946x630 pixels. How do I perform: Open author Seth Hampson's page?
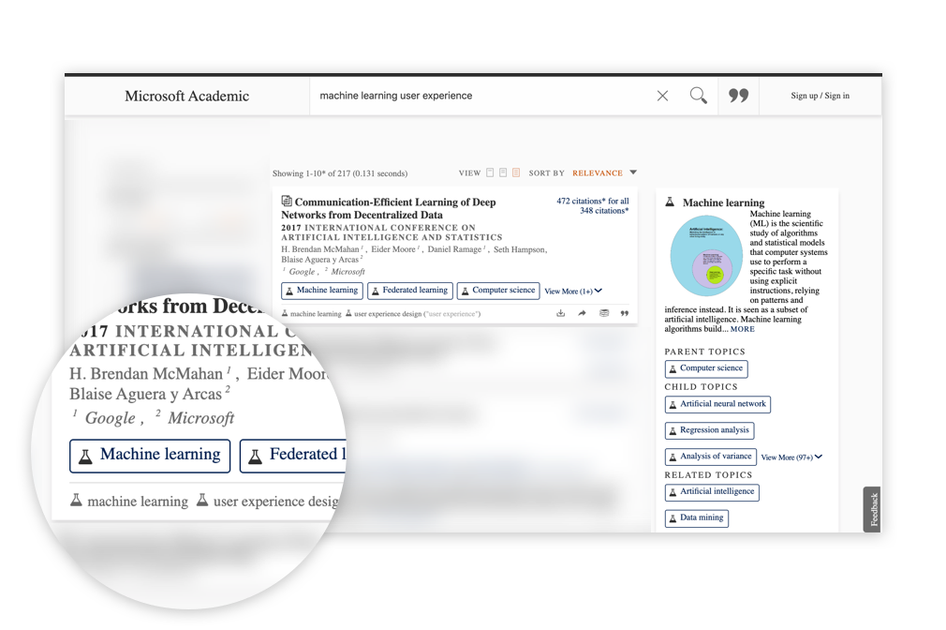coord(520,249)
